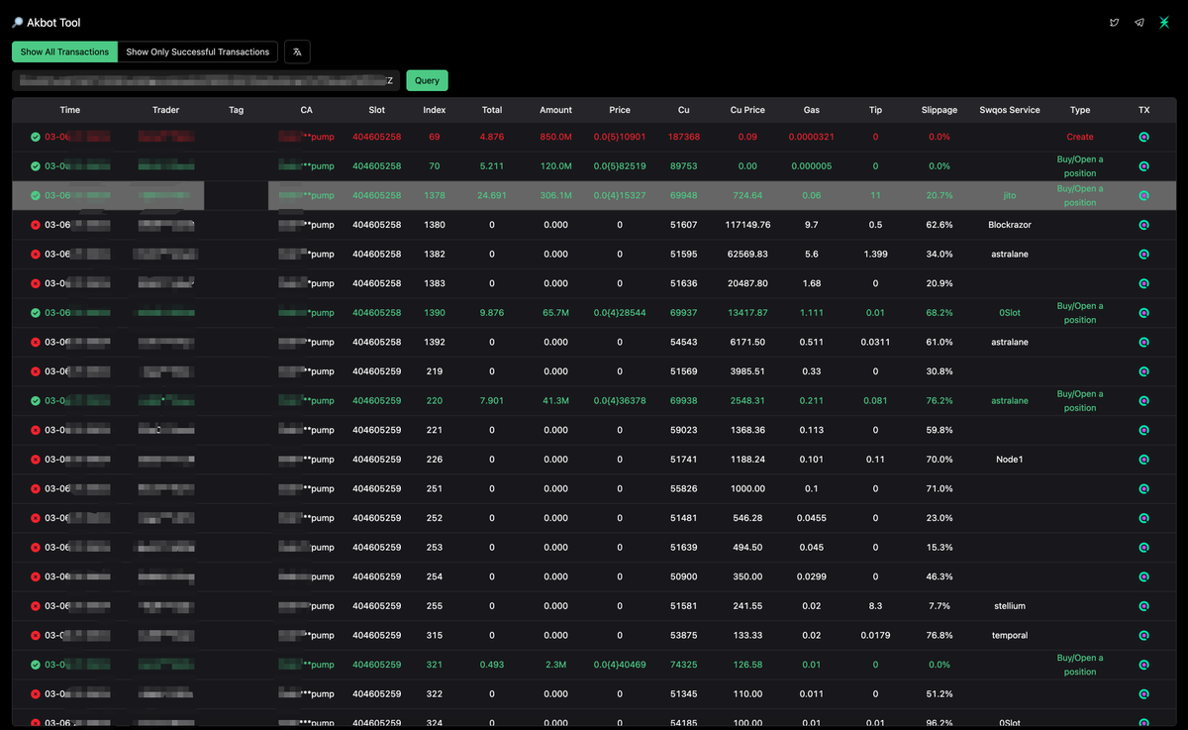Image resolution: width=1188 pixels, height=730 pixels.
Task: Click the Slot column header
Action: click(376, 110)
